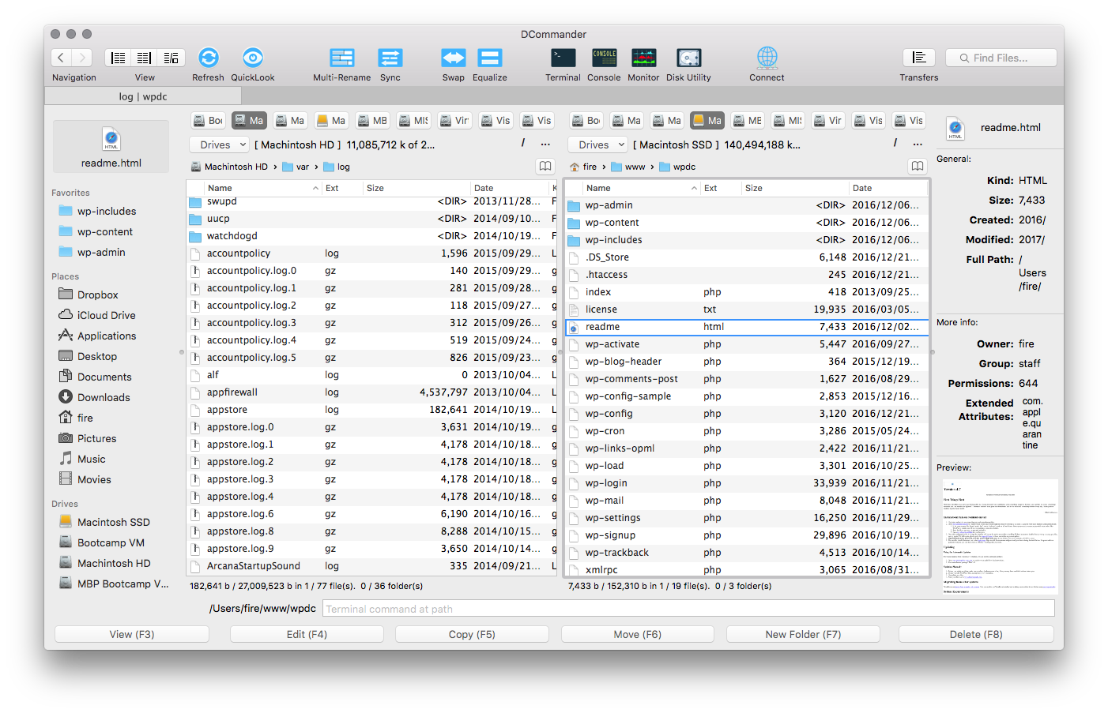Open the Console icon
Viewport: 1108px width, 713px height.
604,58
